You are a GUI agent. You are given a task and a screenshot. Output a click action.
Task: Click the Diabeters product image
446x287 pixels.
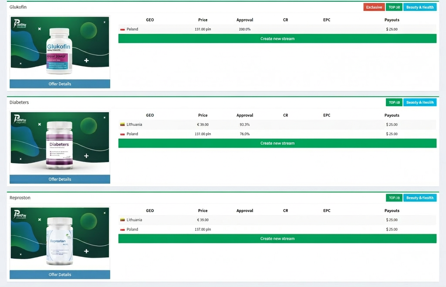60,143
